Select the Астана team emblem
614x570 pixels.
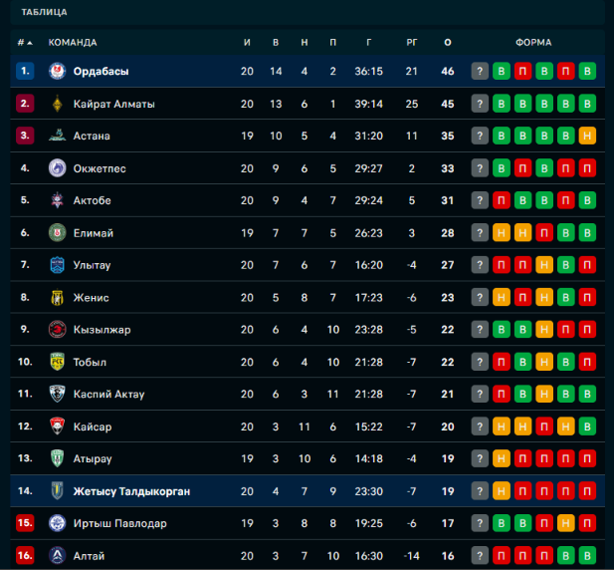click(57, 136)
